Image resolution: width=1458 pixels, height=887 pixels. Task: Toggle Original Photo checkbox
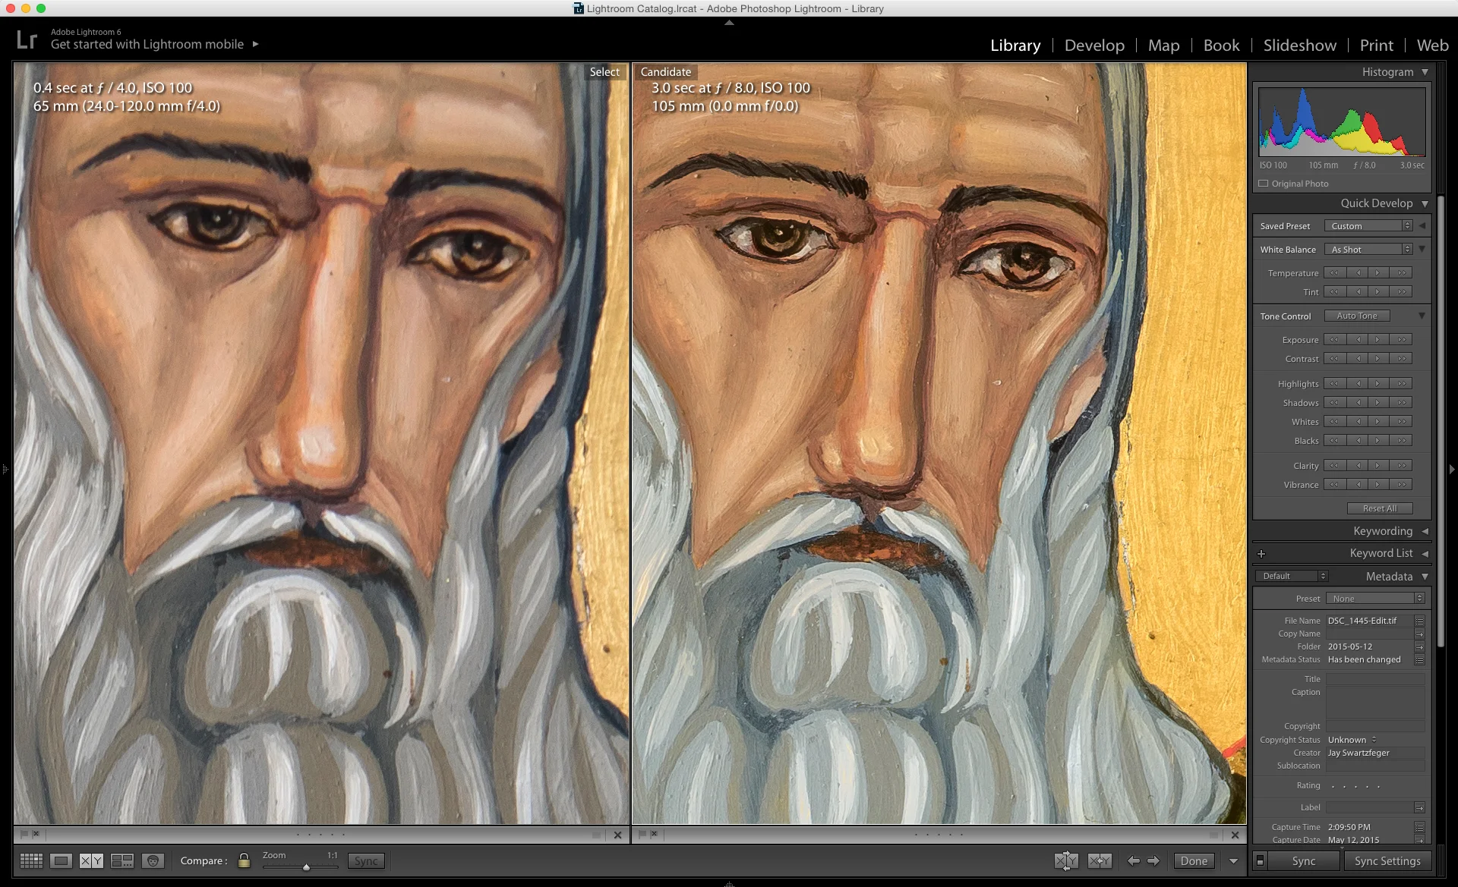click(x=1264, y=184)
